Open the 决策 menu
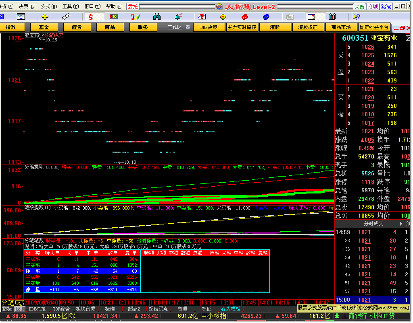 click(x=27, y=6)
